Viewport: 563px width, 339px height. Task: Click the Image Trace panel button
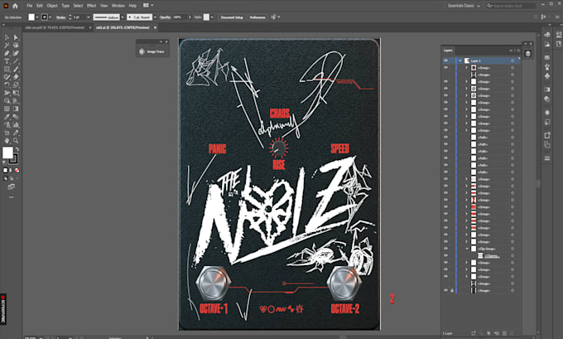[152, 51]
